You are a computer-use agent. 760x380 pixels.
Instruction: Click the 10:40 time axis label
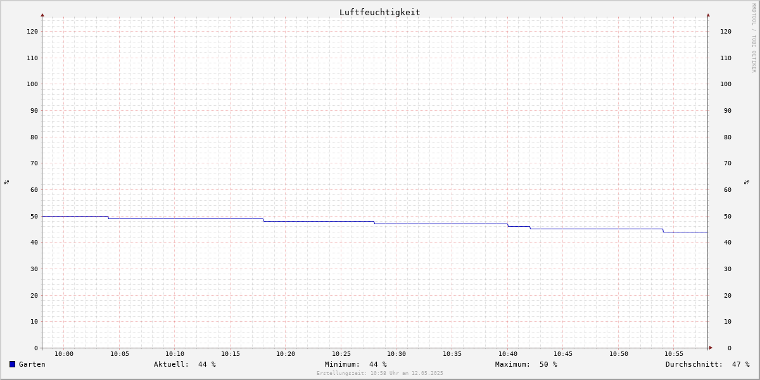508,354
